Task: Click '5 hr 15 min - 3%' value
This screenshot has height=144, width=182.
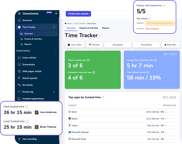Action: [156, 139]
